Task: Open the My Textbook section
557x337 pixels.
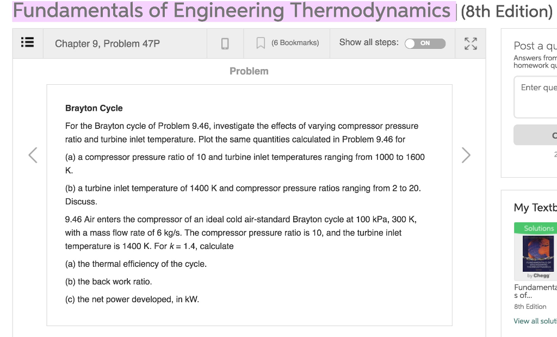Action: [x=536, y=207]
